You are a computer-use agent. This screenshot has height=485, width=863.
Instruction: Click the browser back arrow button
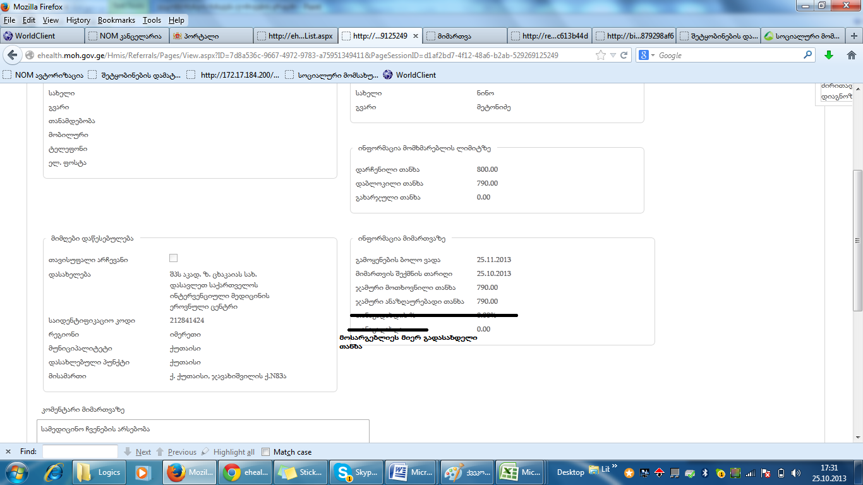click(13, 56)
